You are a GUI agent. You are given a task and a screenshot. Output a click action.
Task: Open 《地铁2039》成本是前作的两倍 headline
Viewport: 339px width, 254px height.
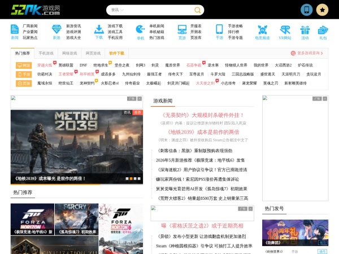click(x=203, y=132)
